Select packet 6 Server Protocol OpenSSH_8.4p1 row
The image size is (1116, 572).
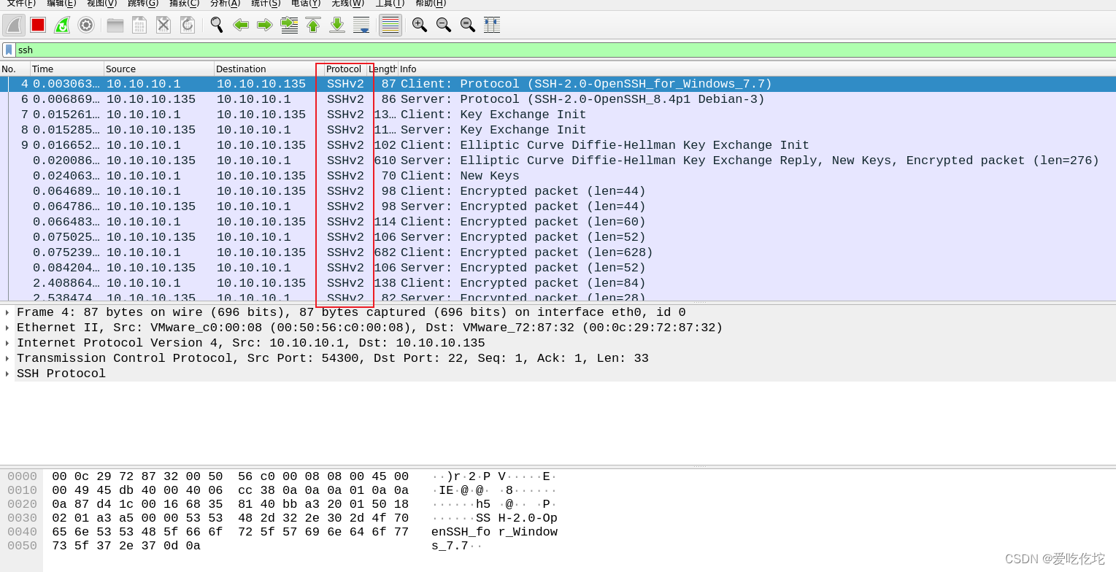click(x=558, y=99)
